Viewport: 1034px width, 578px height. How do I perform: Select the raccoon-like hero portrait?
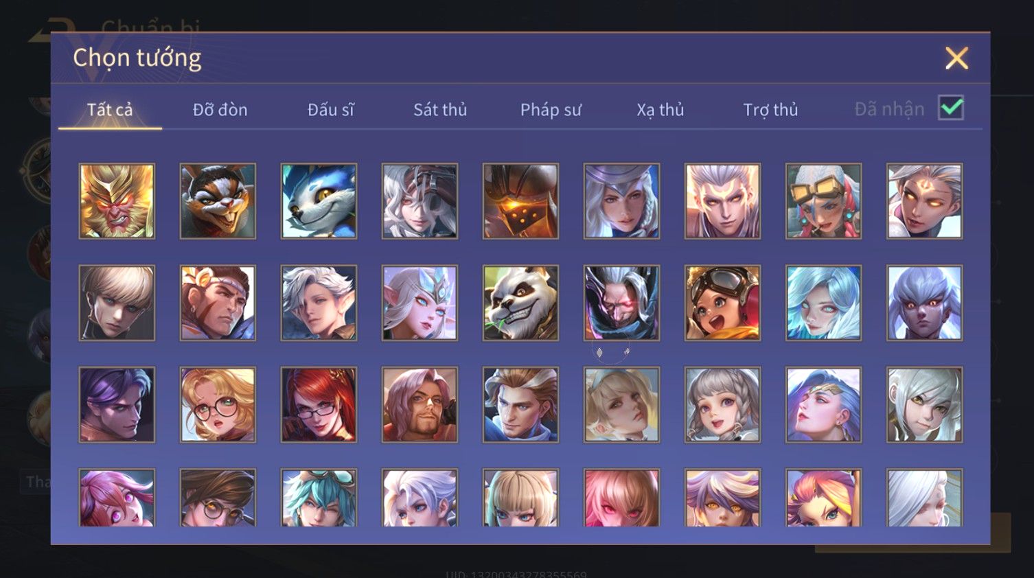pyautogui.click(x=218, y=201)
